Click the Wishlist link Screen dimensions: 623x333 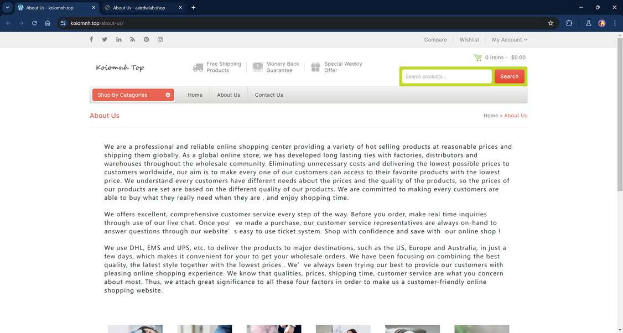pos(469,40)
